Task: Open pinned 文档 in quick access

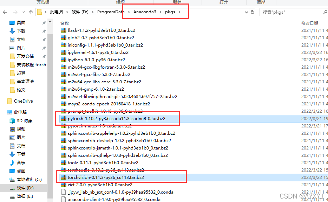Action: click(21, 40)
